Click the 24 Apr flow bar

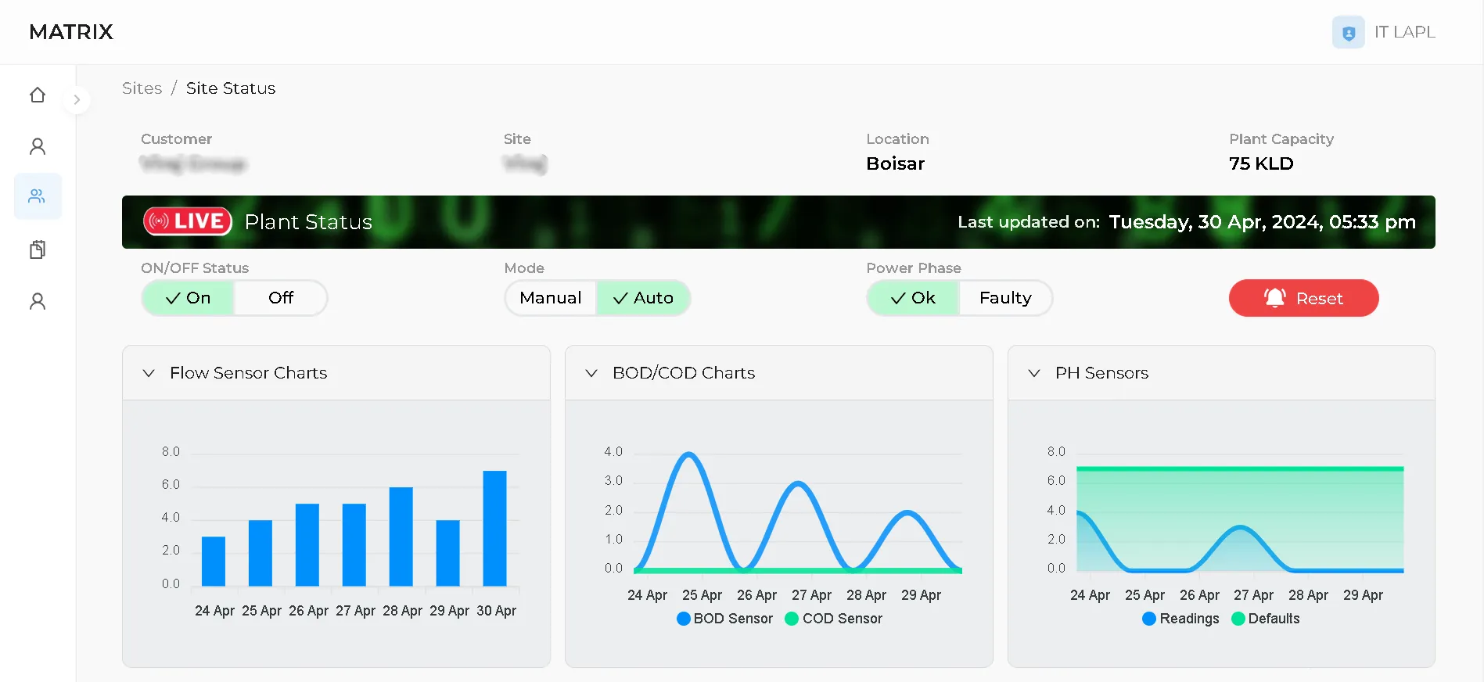coord(214,562)
